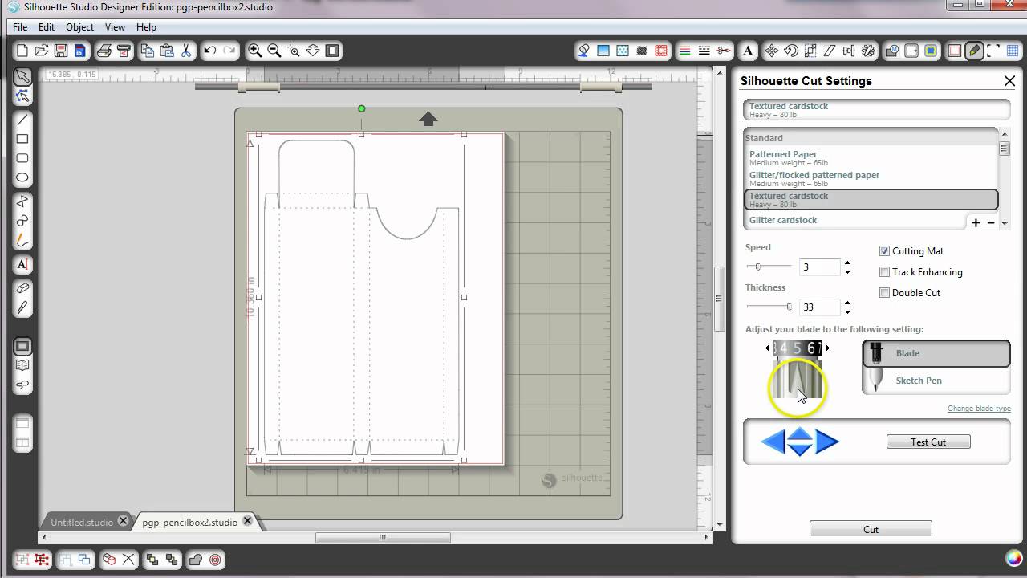
Task: Toggle the Cutting Mat checkbox
Action: click(884, 251)
